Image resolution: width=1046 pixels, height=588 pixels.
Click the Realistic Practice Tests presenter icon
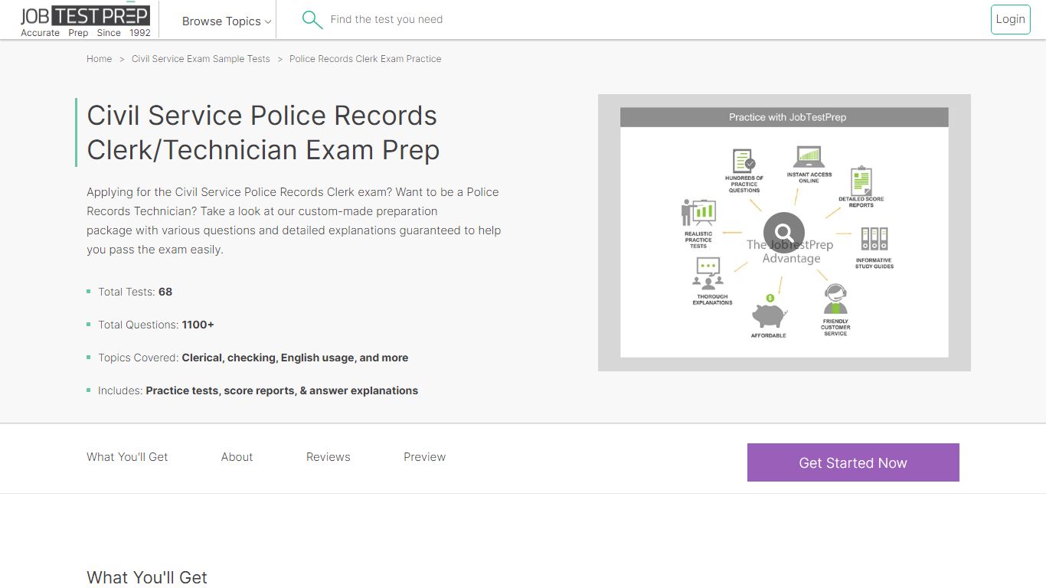coord(698,213)
